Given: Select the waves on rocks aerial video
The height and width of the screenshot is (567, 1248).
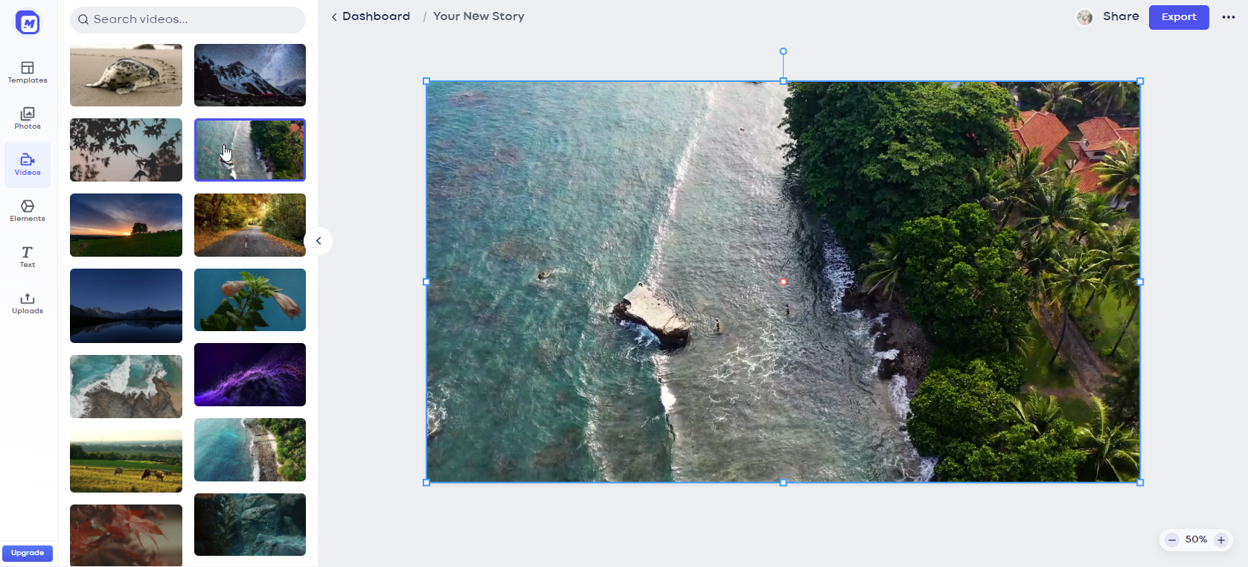Looking at the screenshot, I should 126,386.
